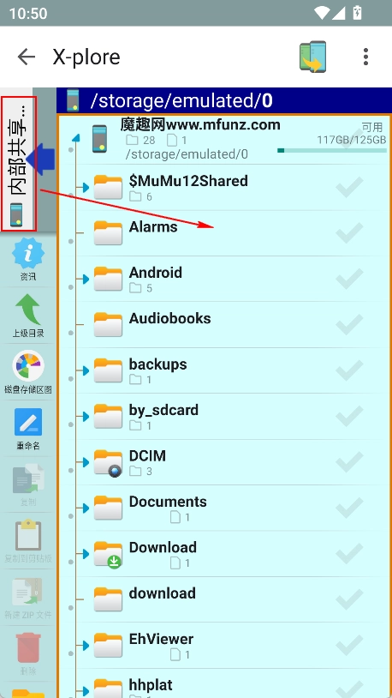Open the three-dot overflow menu
The width and height of the screenshot is (392, 698).
[x=365, y=57]
